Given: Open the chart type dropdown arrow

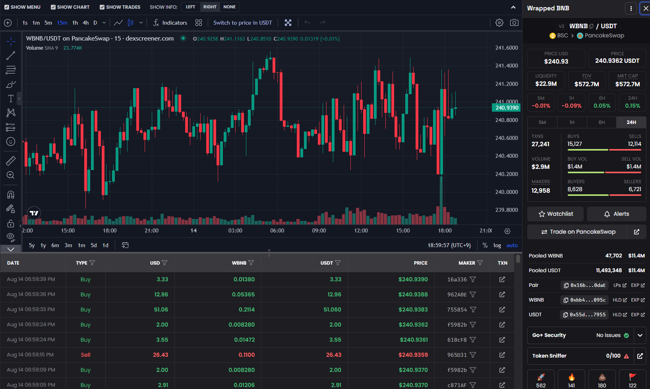Looking at the screenshot, I should click(x=141, y=23).
